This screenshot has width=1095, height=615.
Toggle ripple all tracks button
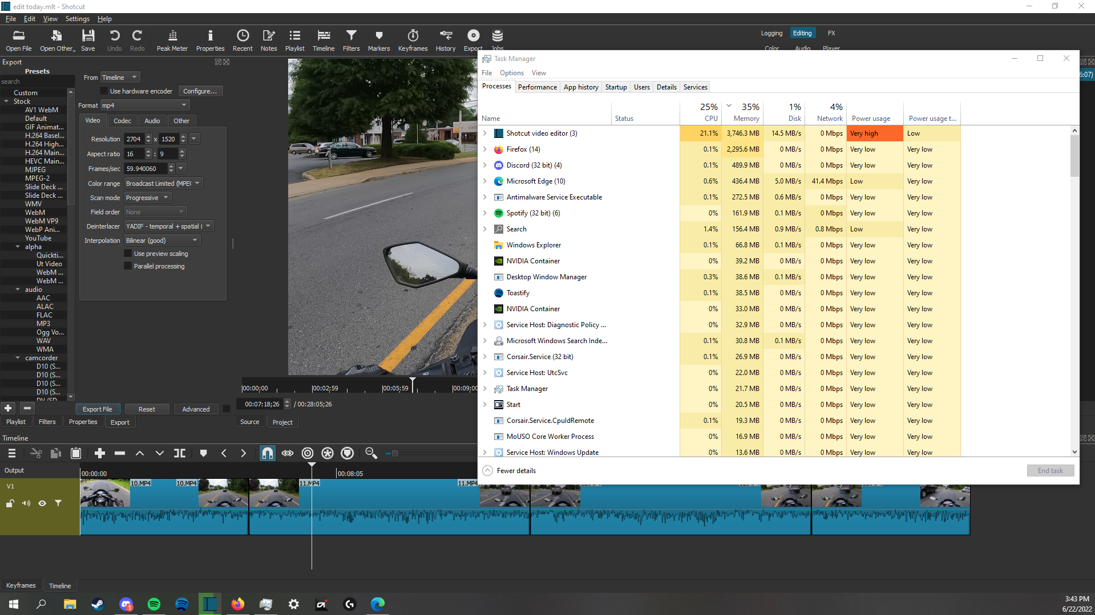328,453
